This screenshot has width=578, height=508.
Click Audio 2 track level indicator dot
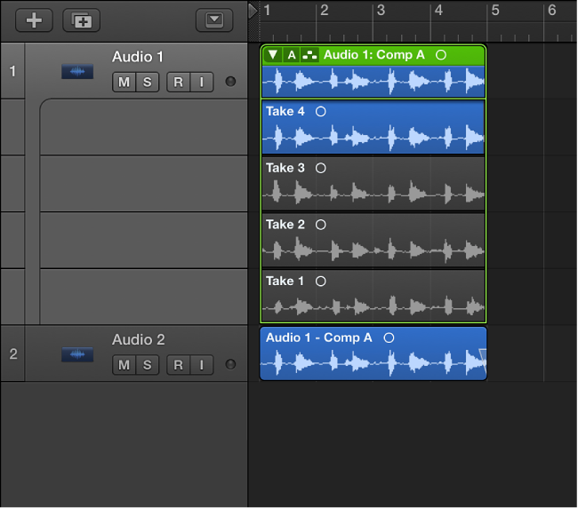[x=230, y=364]
